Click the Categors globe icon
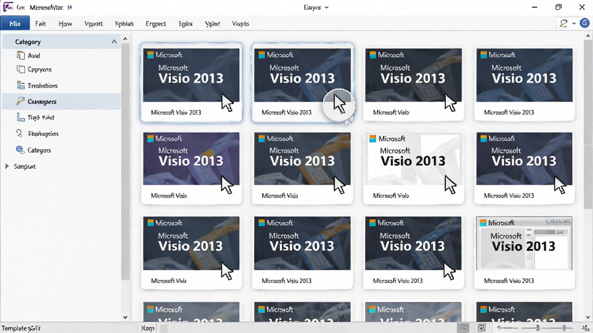 [x=20, y=150]
